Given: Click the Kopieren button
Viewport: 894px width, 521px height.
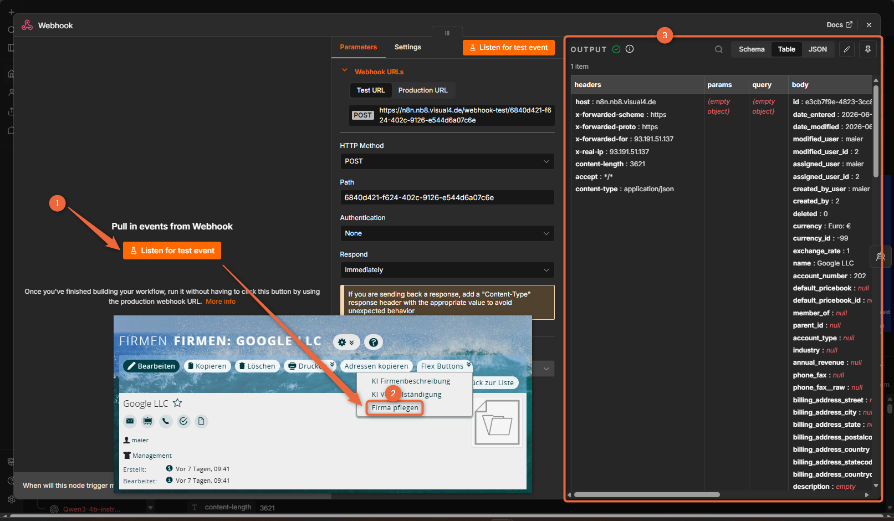Looking at the screenshot, I should pyautogui.click(x=207, y=366).
